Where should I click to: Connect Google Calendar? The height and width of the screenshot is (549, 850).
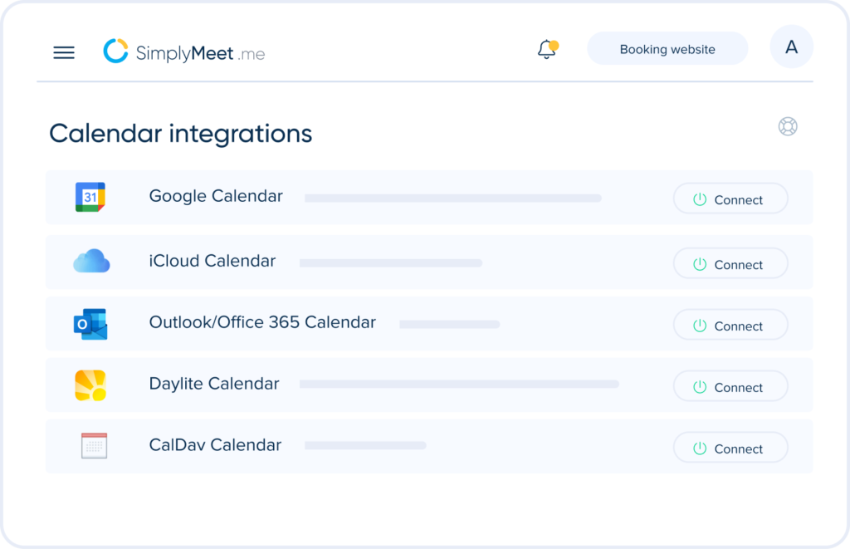[730, 199]
